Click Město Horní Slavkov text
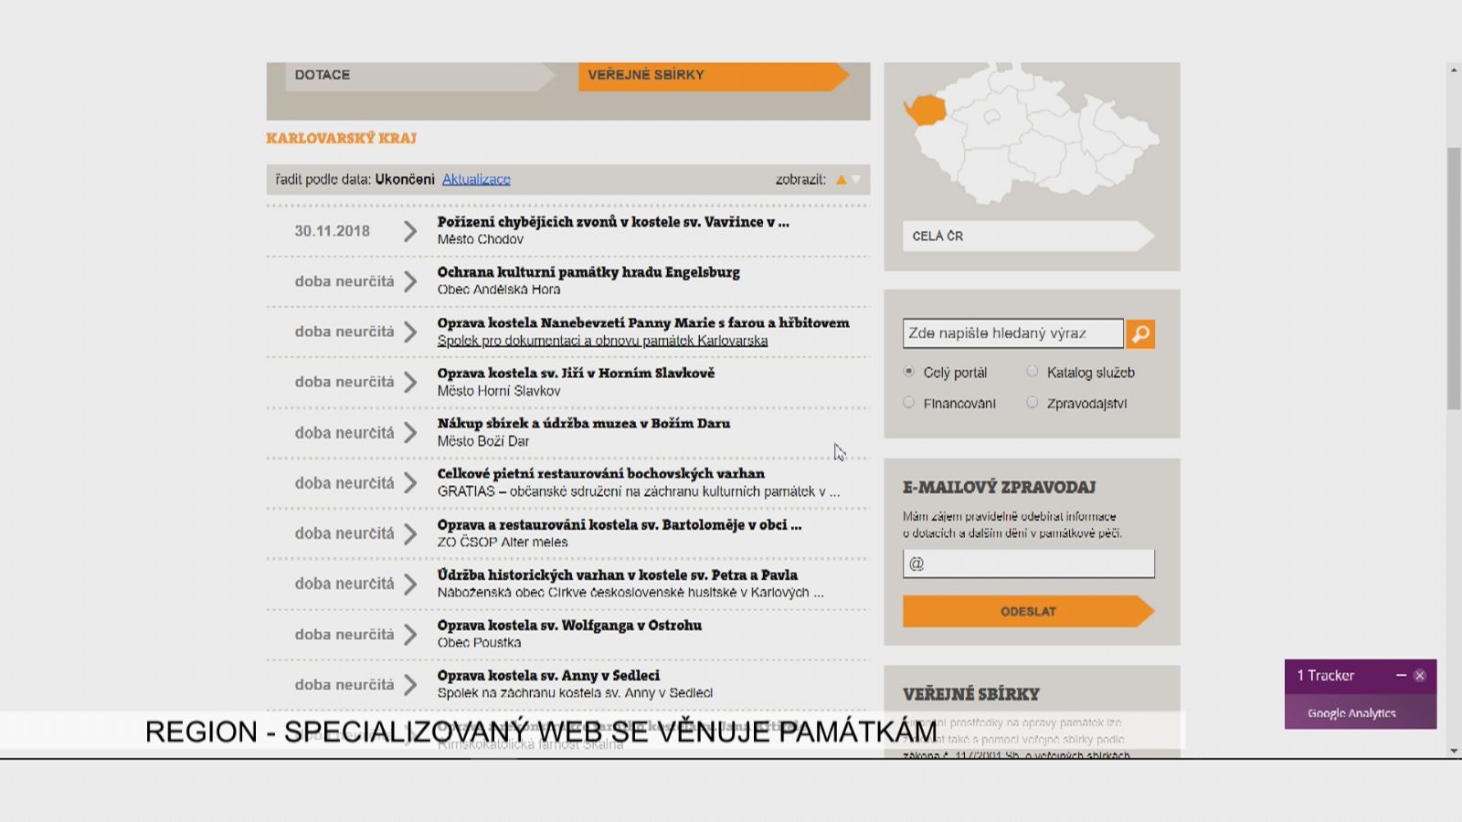The image size is (1462, 822). tap(499, 391)
